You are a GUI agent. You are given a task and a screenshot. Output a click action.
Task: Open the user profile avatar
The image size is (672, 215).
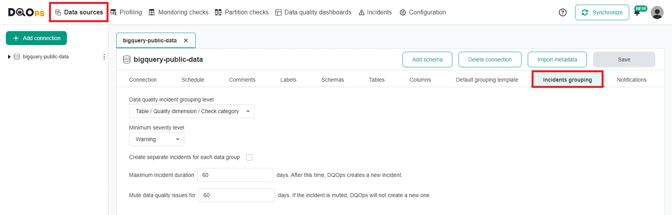[x=657, y=12]
